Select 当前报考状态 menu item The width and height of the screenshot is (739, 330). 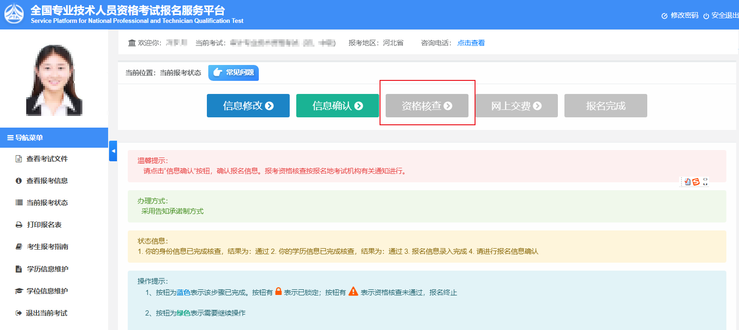pos(47,203)
